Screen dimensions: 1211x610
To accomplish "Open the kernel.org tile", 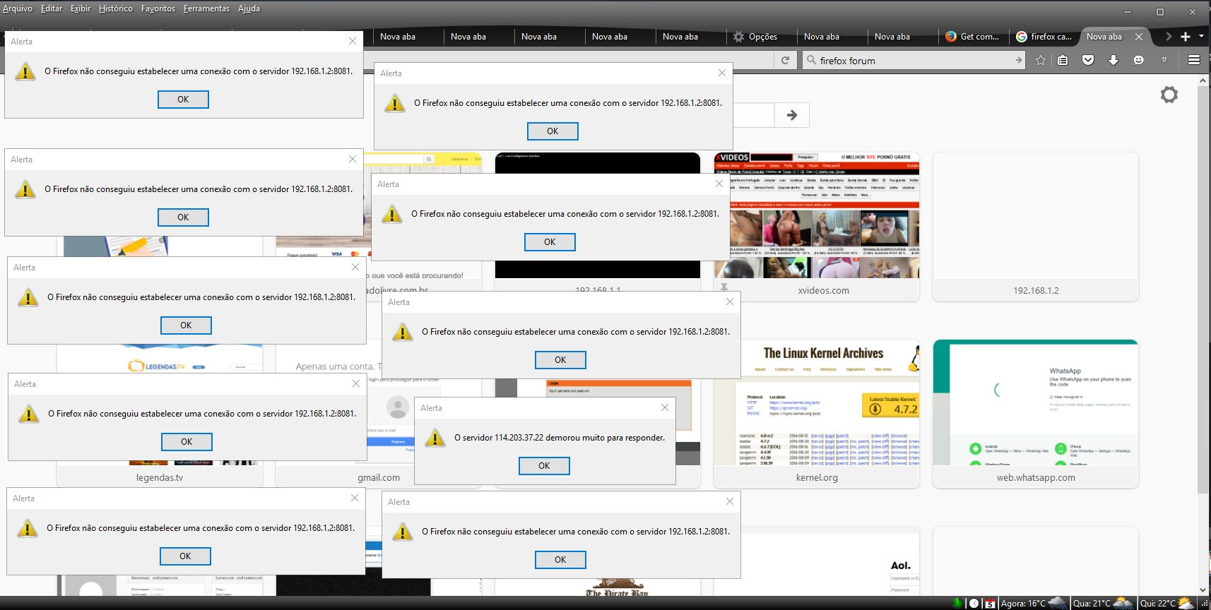I will [817, 414].
